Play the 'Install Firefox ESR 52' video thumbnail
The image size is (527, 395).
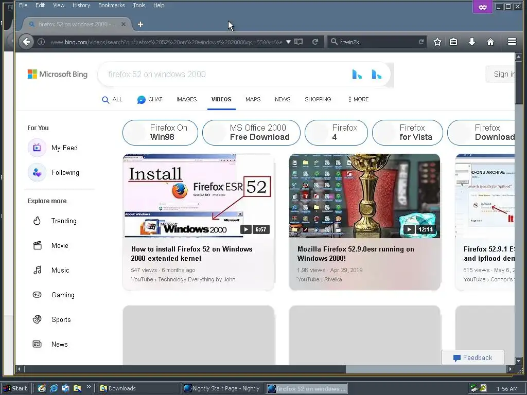coord(198,196)
